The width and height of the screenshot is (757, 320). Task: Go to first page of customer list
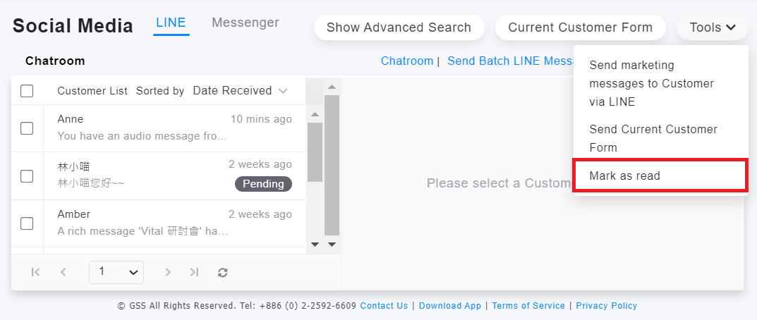coord(35,272)
